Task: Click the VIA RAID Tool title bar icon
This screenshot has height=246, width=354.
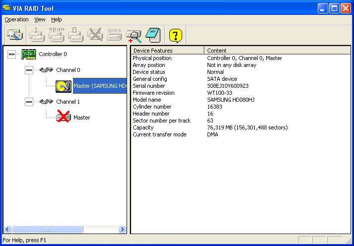Action: click(x=7, y=8)
